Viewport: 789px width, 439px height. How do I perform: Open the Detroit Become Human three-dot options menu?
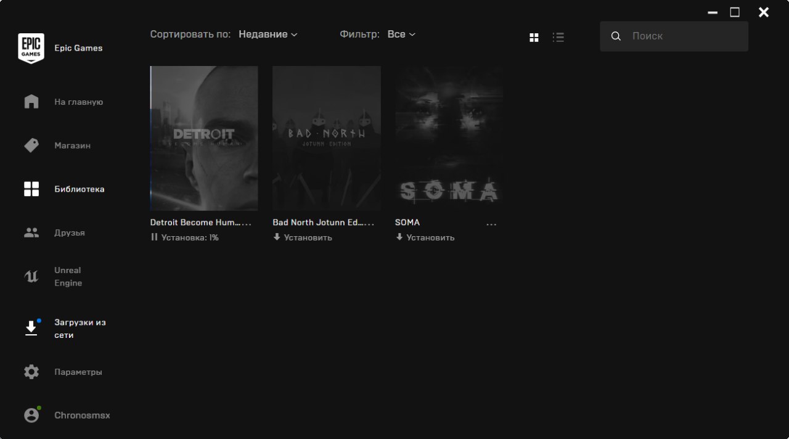pos(247,224)
